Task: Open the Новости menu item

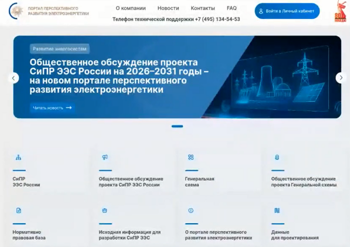Action: click(x=168, y=8)
